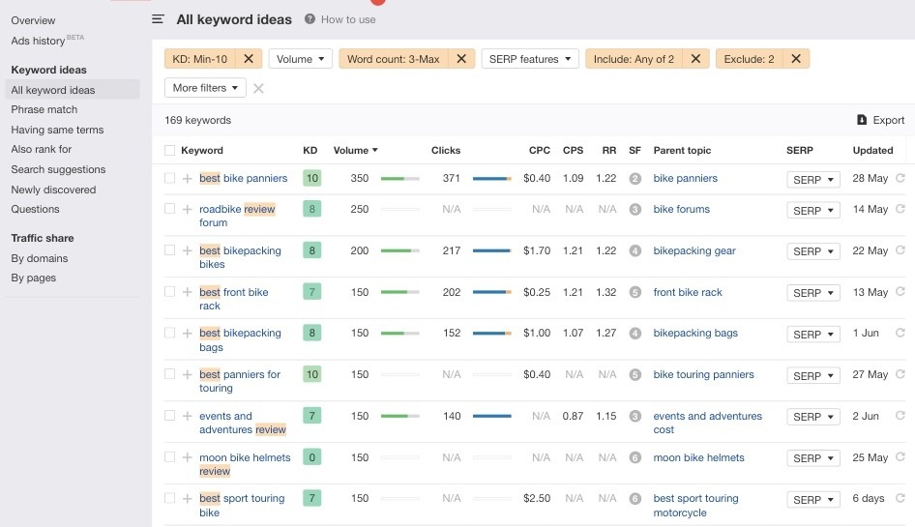Remove the KD: Min-10 filter
Screen dimensions: 915x527
pyautogui.click(x=249, y=59)
